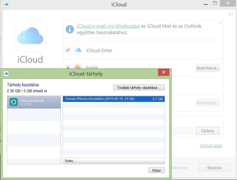Click the Bezárás button
This screenshot has width=237, height=180.
[x=215, y=168]
